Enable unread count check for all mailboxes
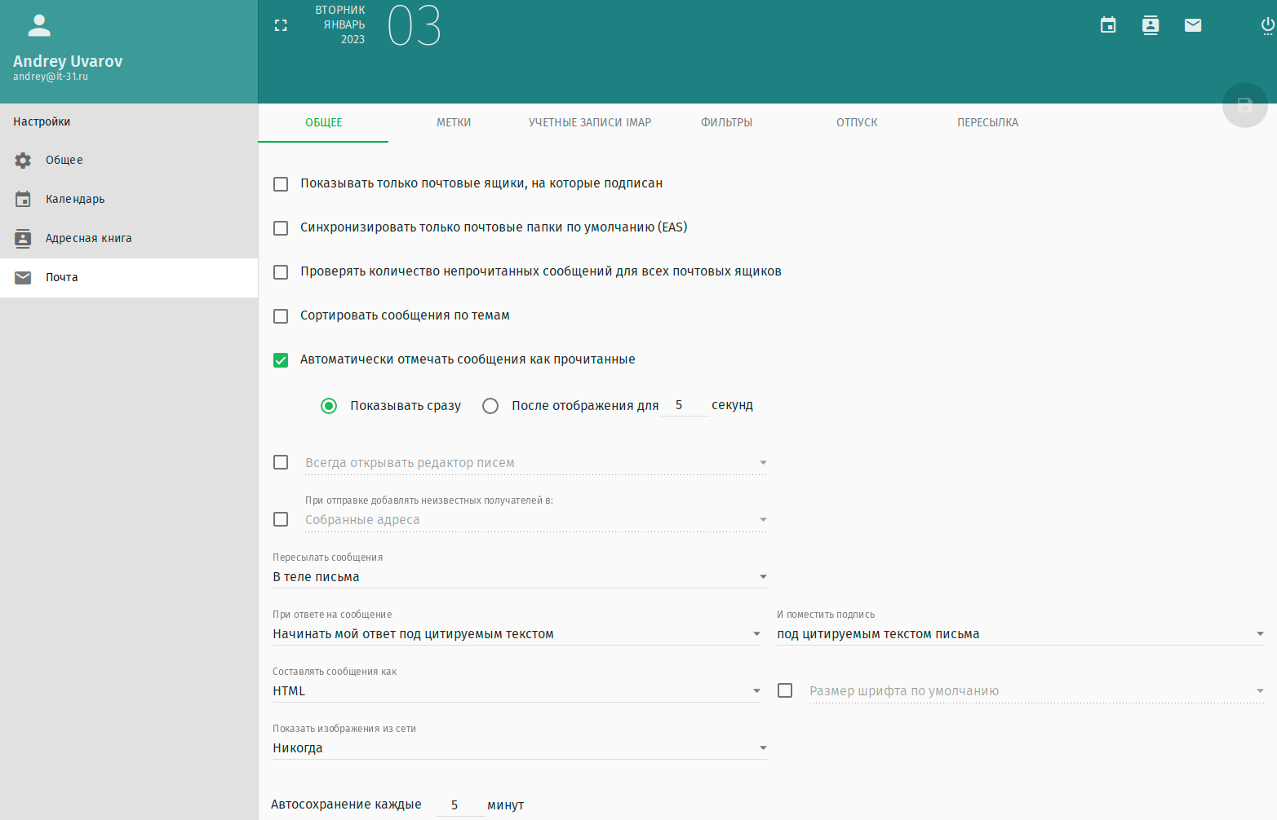Viewport: 1277px width, 820px height. pyautogui.click(x=281, y=272)
